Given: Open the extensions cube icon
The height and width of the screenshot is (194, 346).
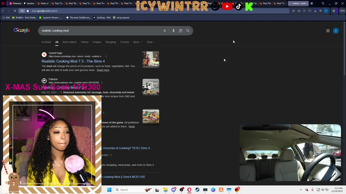Looking at the screenshot, I should (334, 11).
